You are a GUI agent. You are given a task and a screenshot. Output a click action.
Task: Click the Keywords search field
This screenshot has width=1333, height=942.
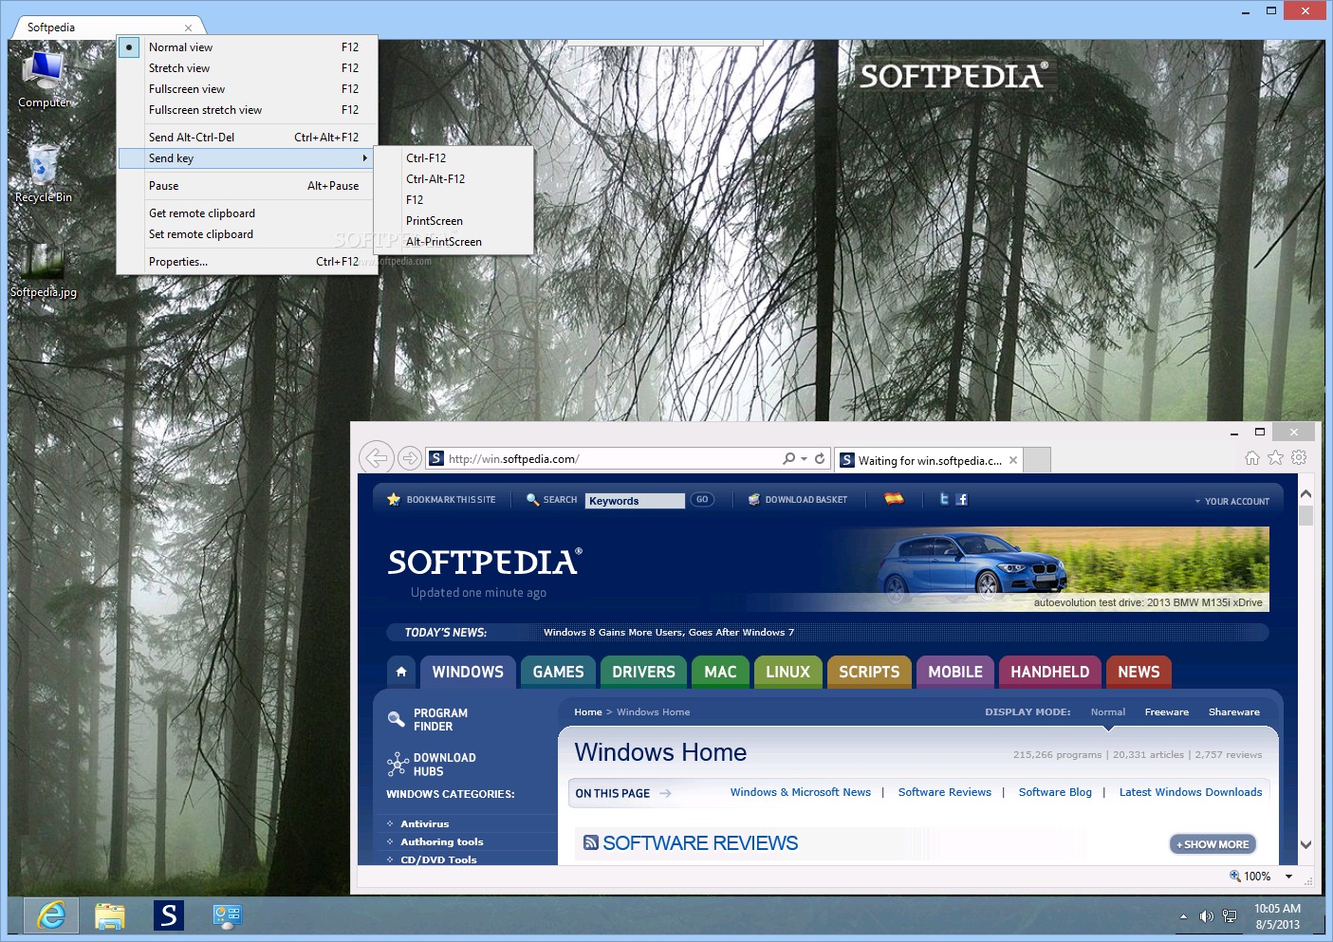[x=635, y=500]
